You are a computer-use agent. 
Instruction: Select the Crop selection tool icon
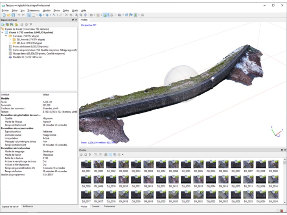click(71, 15)
